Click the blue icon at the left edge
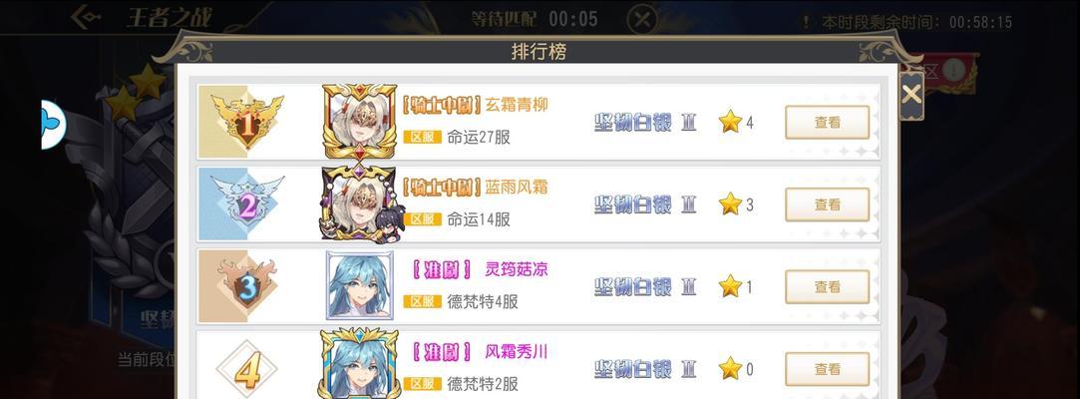 click(x=52, y=125)
